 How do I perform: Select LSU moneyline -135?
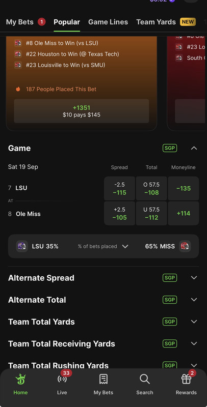pyautogui.click(x=184, y=189)
